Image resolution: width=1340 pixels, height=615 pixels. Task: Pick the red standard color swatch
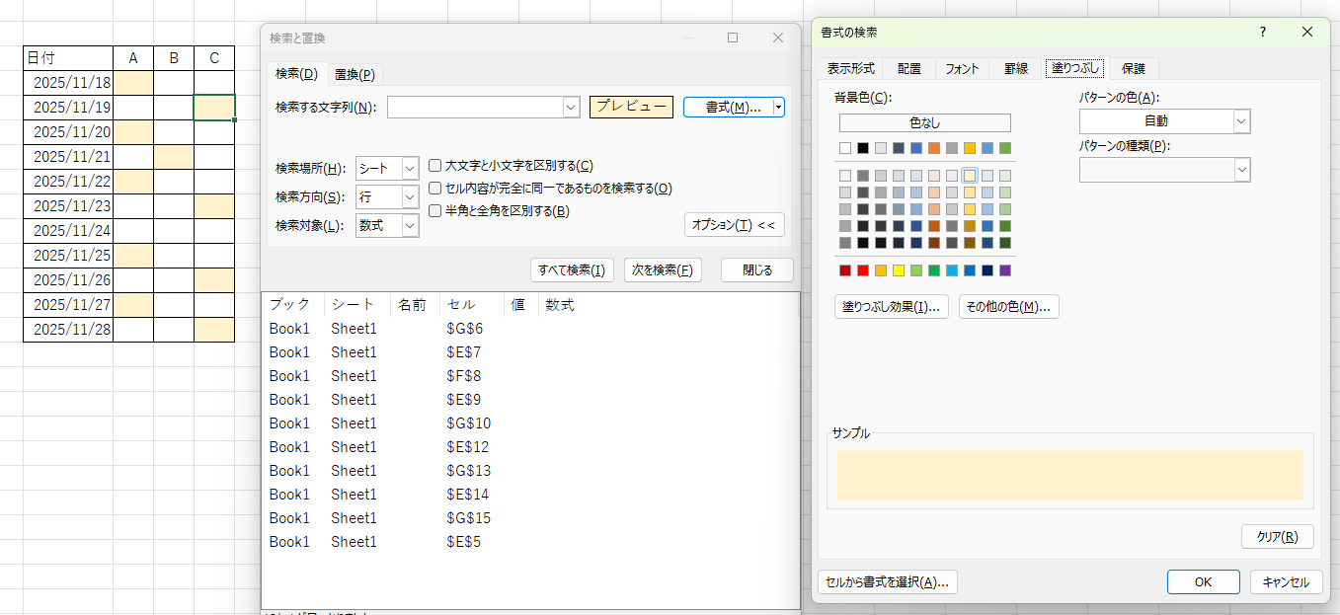tap(863, 270)
